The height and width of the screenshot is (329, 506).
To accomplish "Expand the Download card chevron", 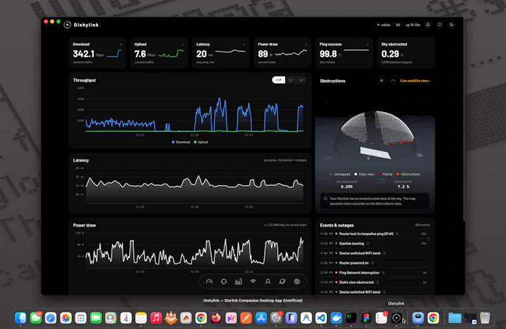I will (121, 45).
